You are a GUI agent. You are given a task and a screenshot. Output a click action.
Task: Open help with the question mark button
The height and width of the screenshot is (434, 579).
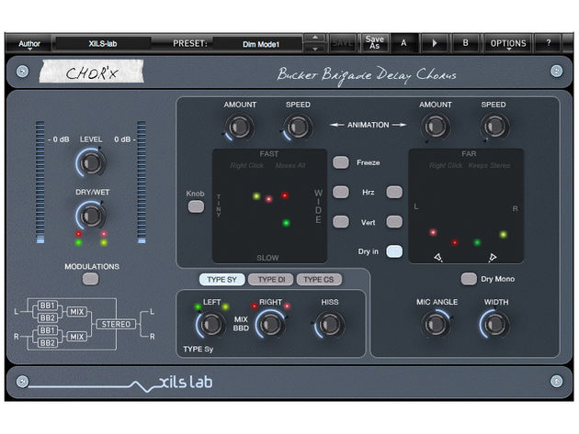coord(548,43)
